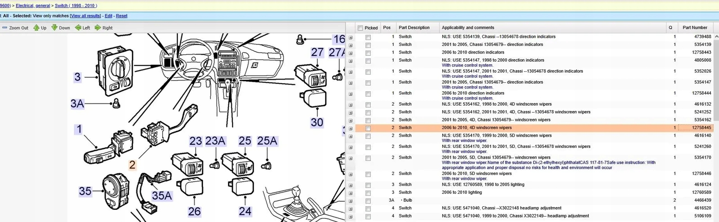Click the parts list scroll-up arrow
The image size is (719, 222).
(716, 36)
